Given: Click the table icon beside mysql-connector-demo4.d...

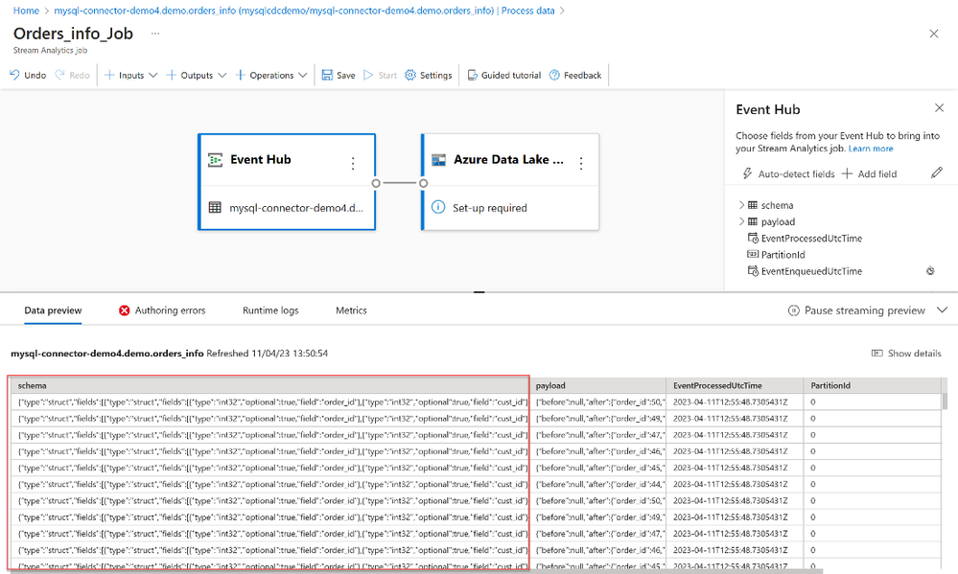Looking at the screenshot, I should coord(215,208).
